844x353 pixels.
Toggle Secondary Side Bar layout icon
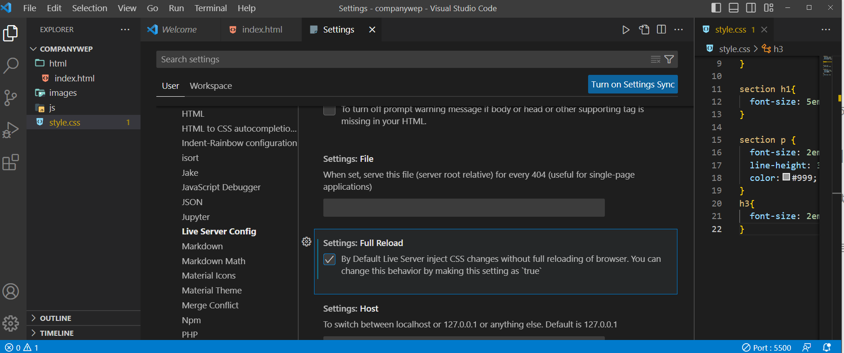coord(751,8)
